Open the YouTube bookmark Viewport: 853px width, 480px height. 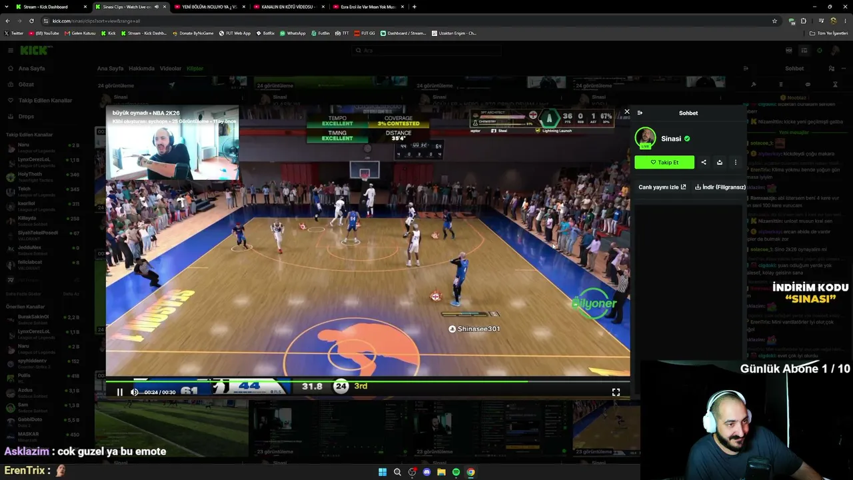[43, 33]
